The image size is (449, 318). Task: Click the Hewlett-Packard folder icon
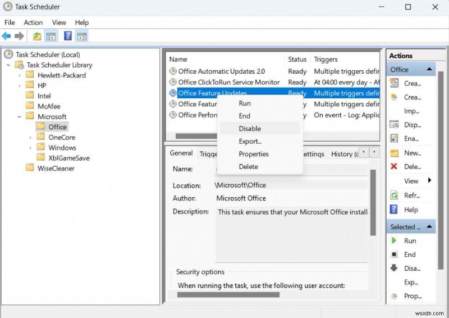click(30, 75)
